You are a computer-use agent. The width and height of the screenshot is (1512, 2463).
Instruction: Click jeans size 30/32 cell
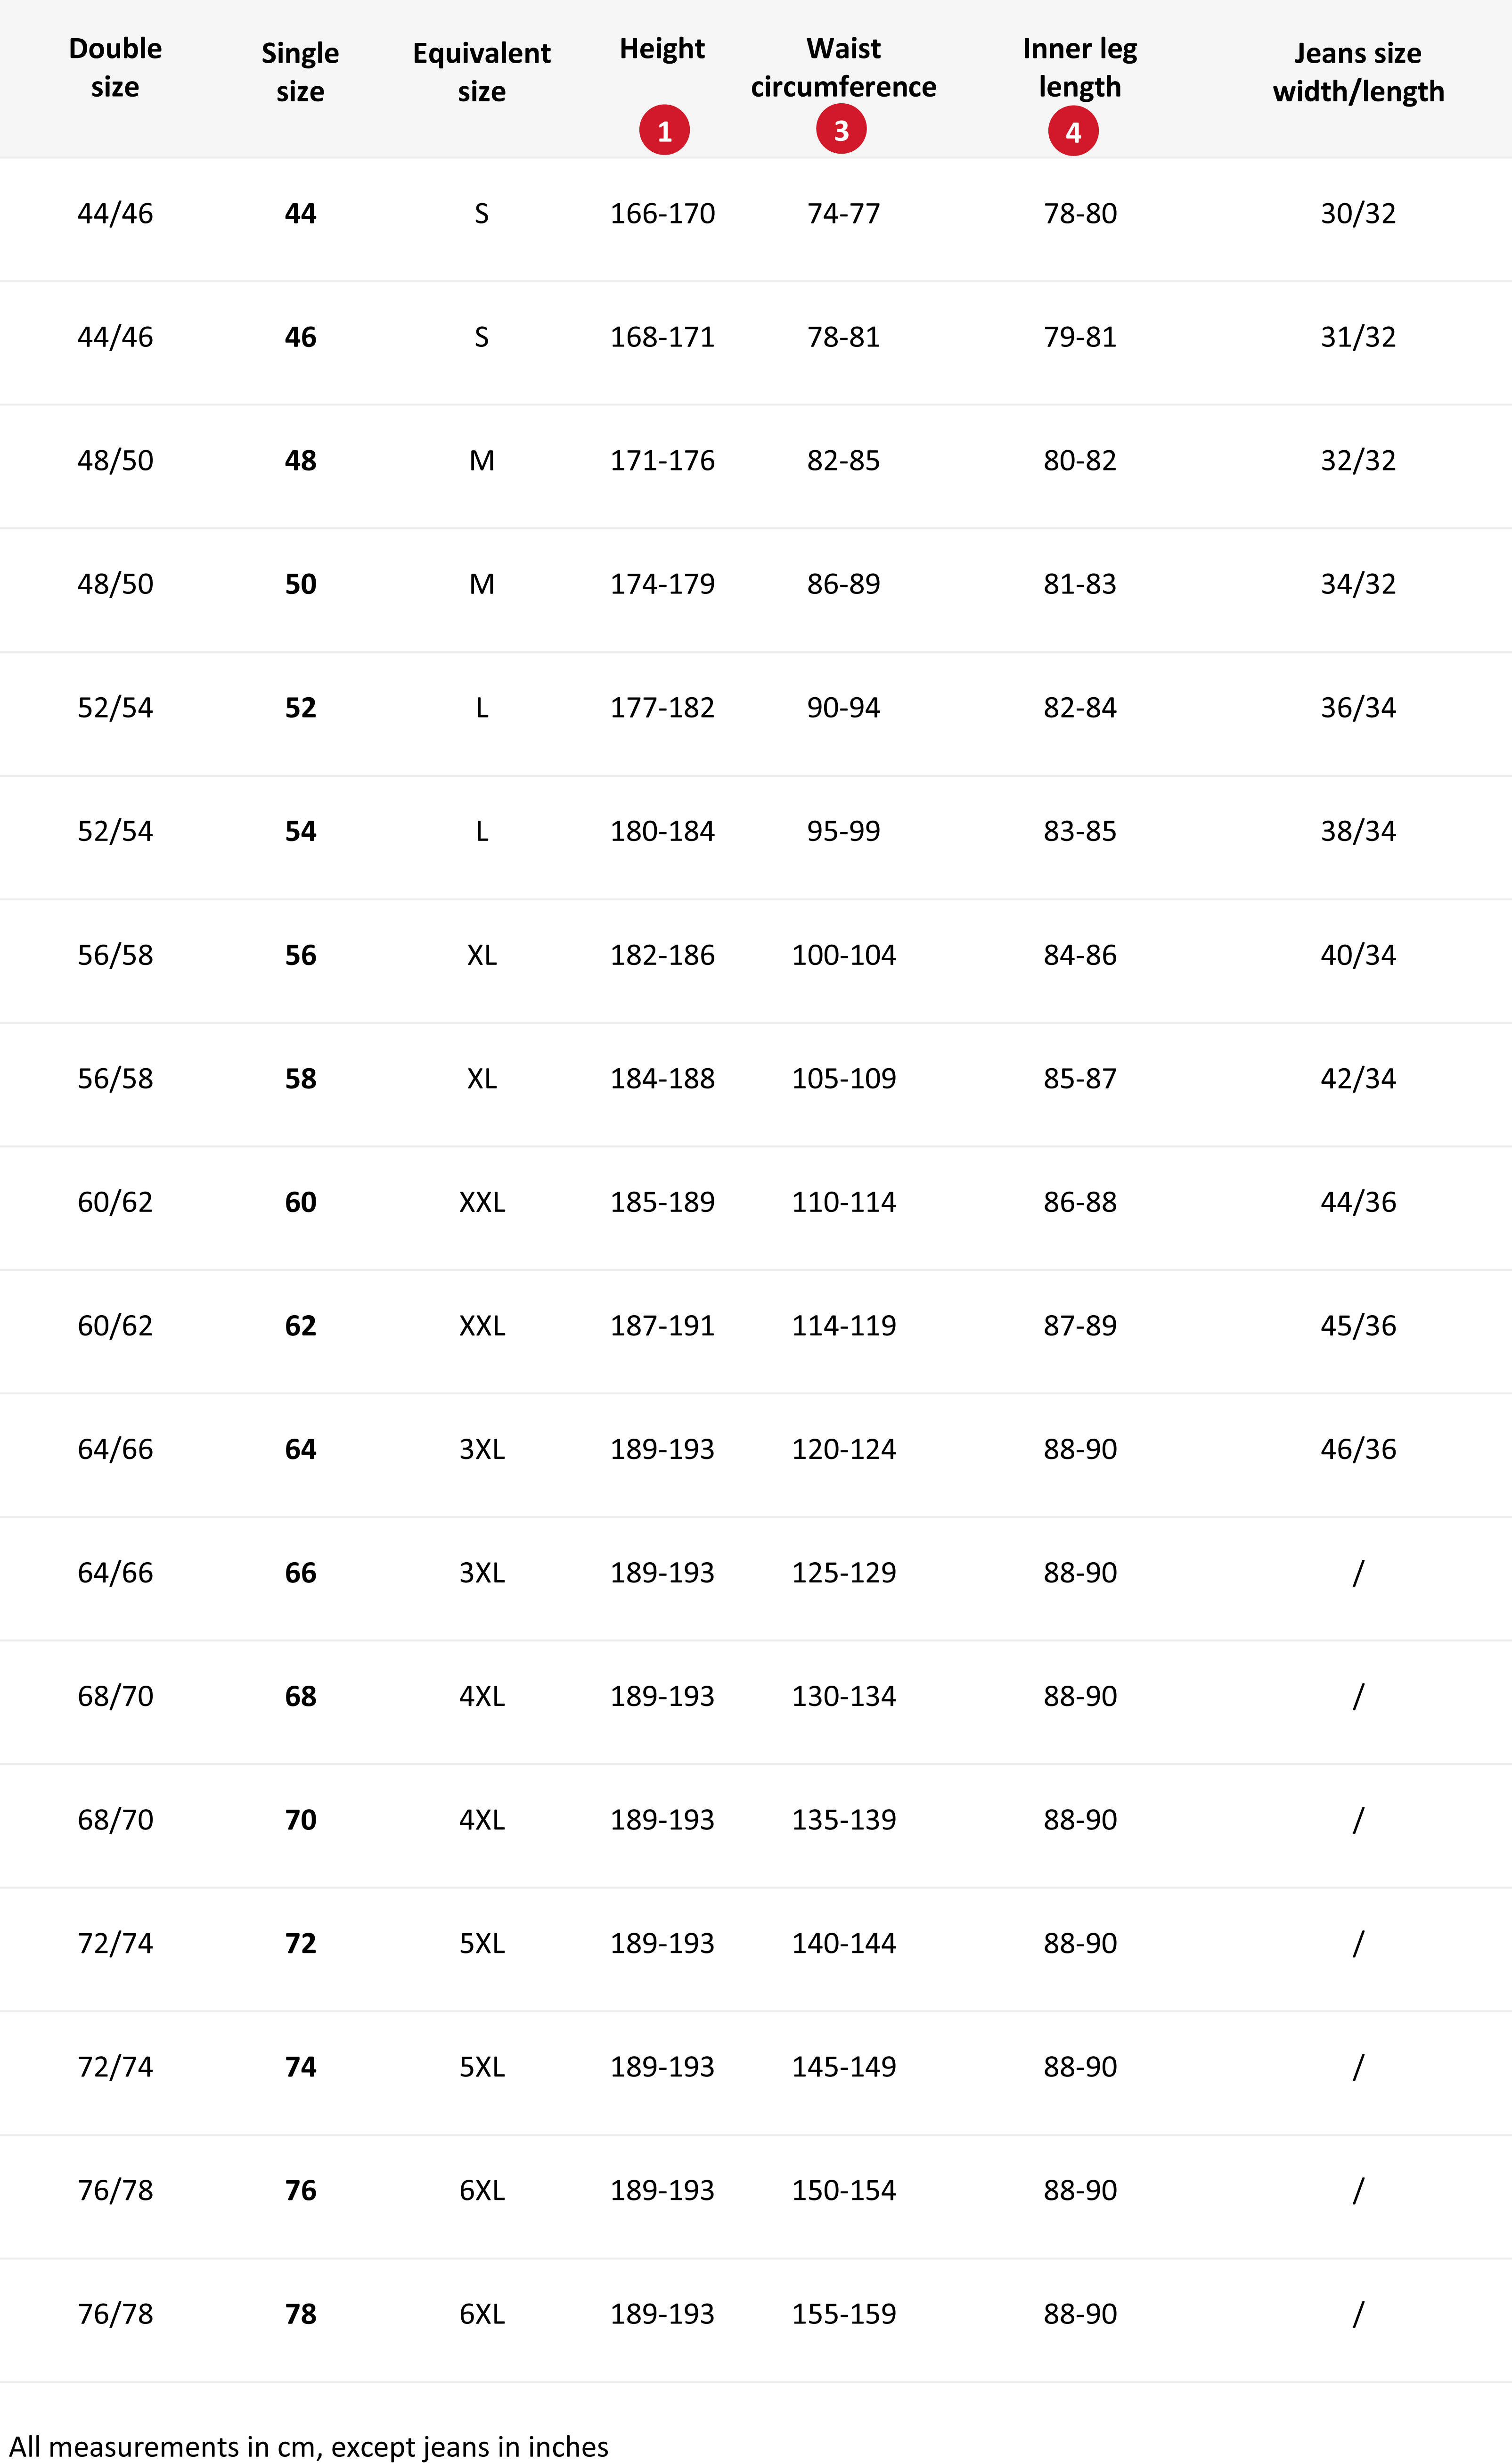pyautogui.click(x=1358, y=214)
